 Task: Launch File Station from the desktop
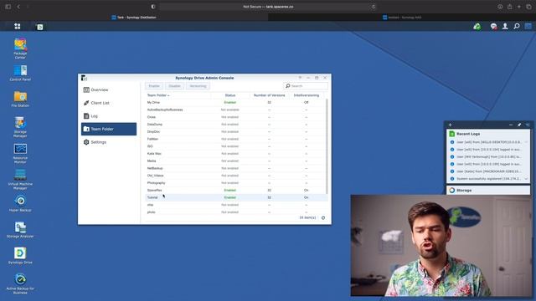(20, 99)
